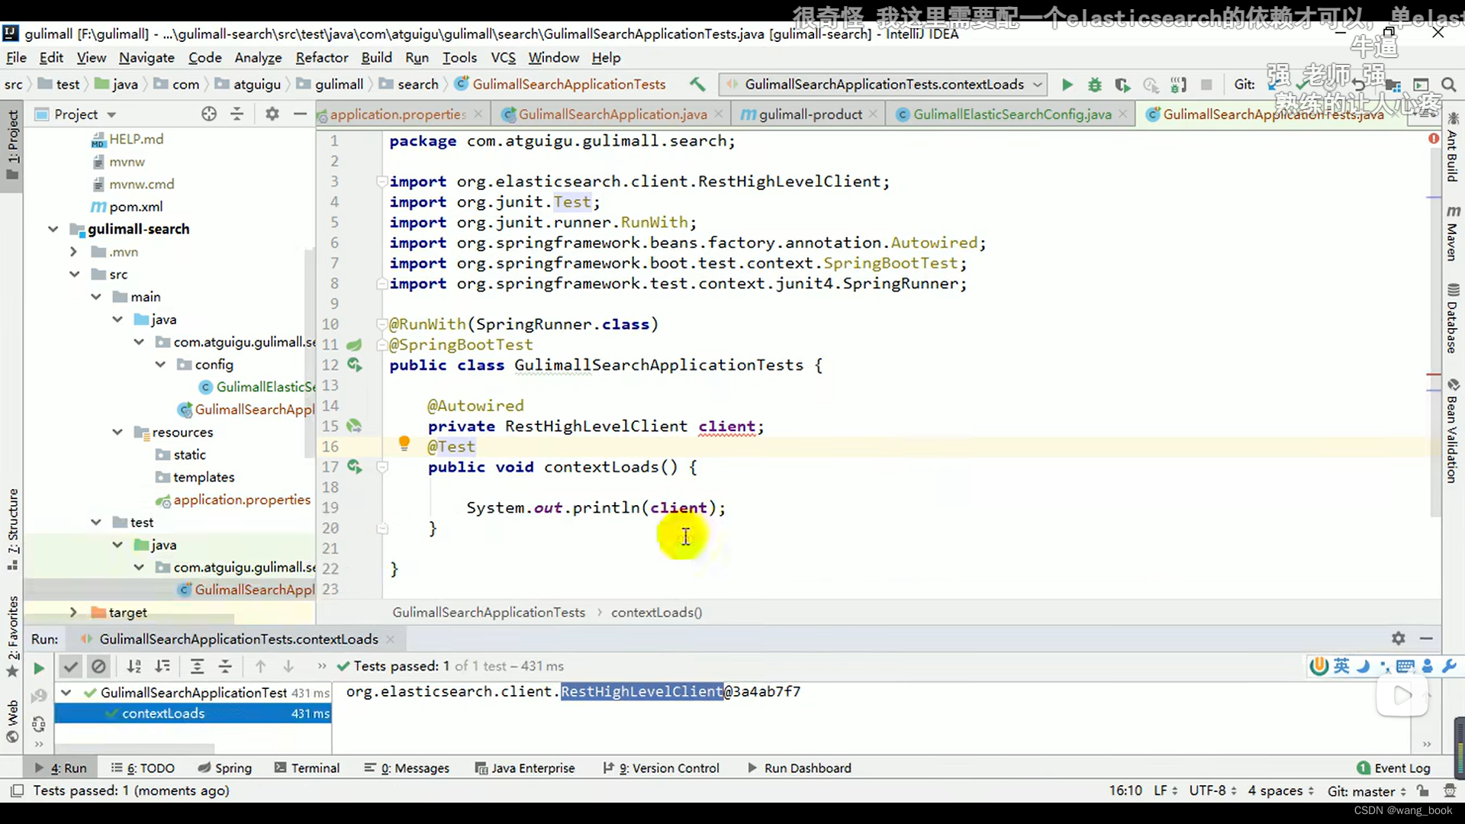Image resolution: width=1465 pixels, height=824 pixels.
Task: Click Git: master branch in status bar
Action: 1367,791
